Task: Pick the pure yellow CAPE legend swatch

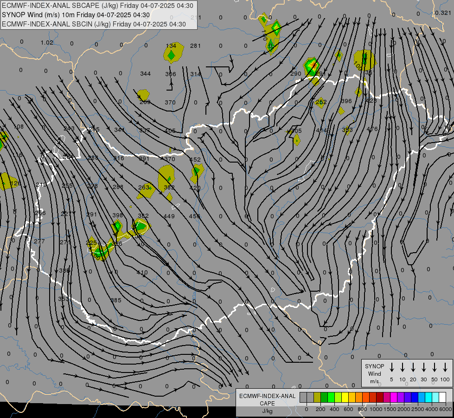Action: click(345, 397)
